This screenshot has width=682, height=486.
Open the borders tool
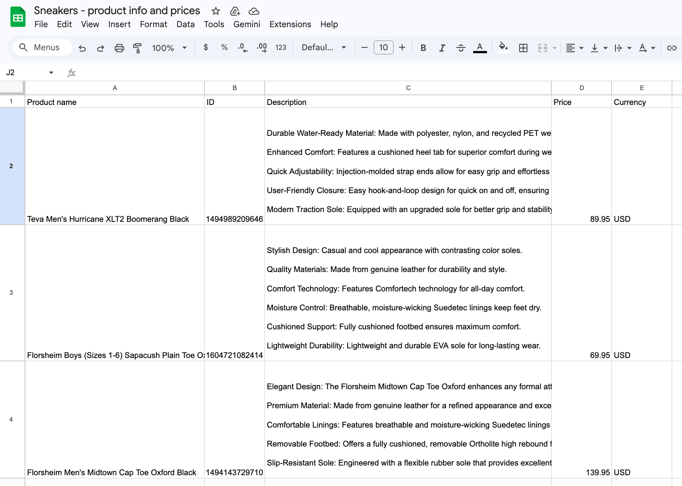[523, 48]
